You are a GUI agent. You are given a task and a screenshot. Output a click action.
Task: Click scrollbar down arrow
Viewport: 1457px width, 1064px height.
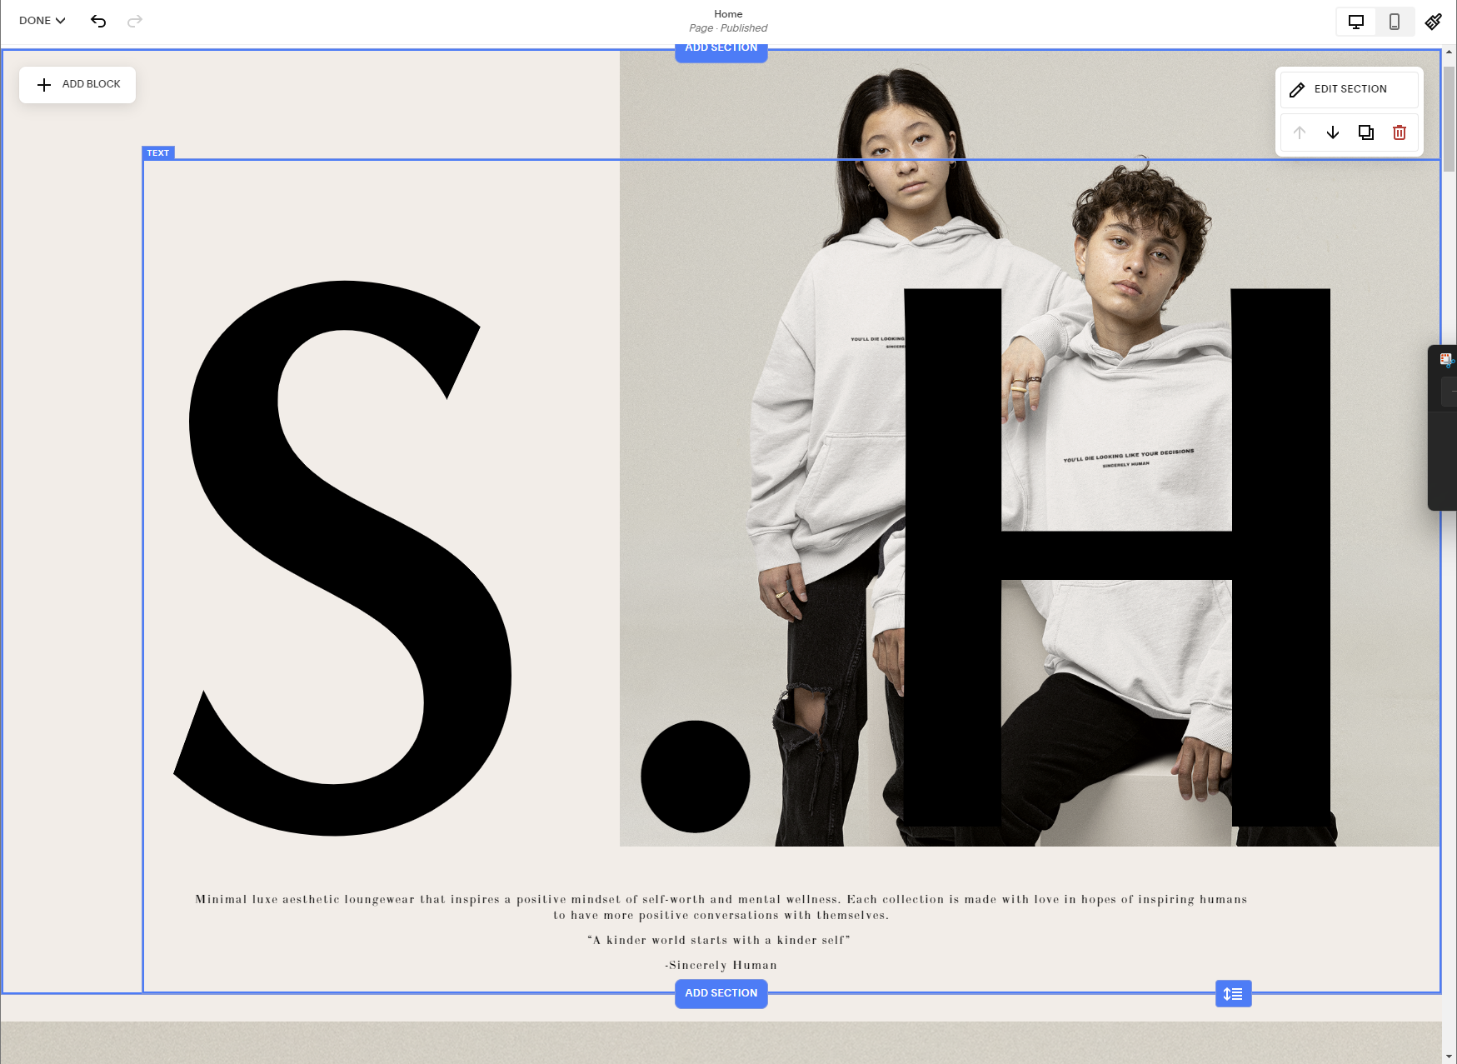click(x=1450, y=1057)
